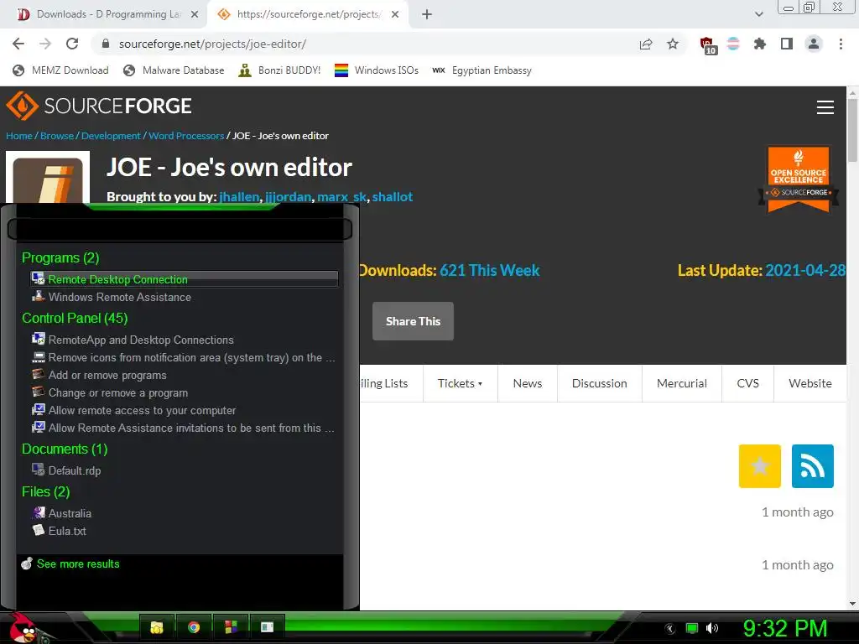This screenshot has height=644, width=859.
Task: Open File Explorer from the taskbar
Action: click(157, 627)
